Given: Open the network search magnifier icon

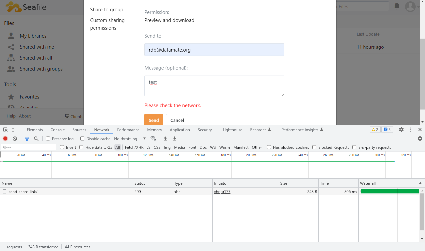Looking at the screenshot, I should tap(36, 138).
